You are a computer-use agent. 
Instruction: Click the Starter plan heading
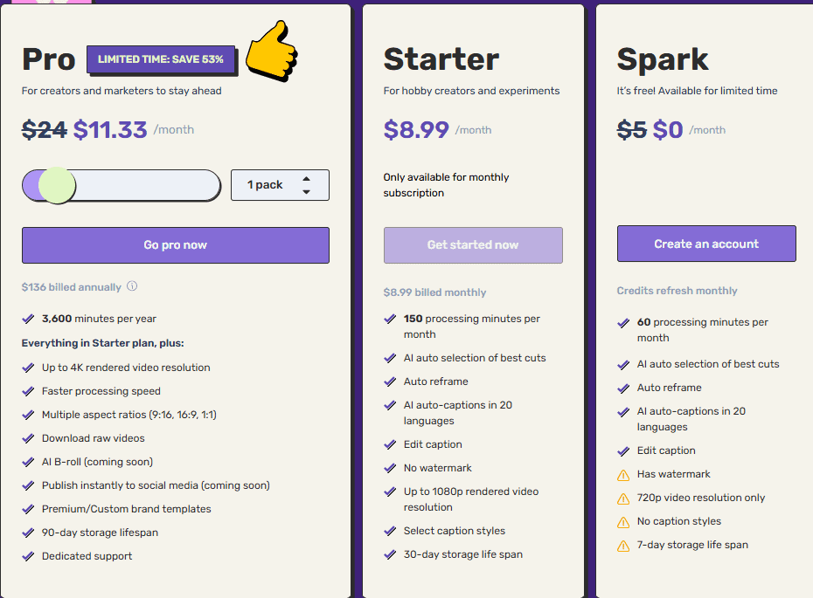441,59
